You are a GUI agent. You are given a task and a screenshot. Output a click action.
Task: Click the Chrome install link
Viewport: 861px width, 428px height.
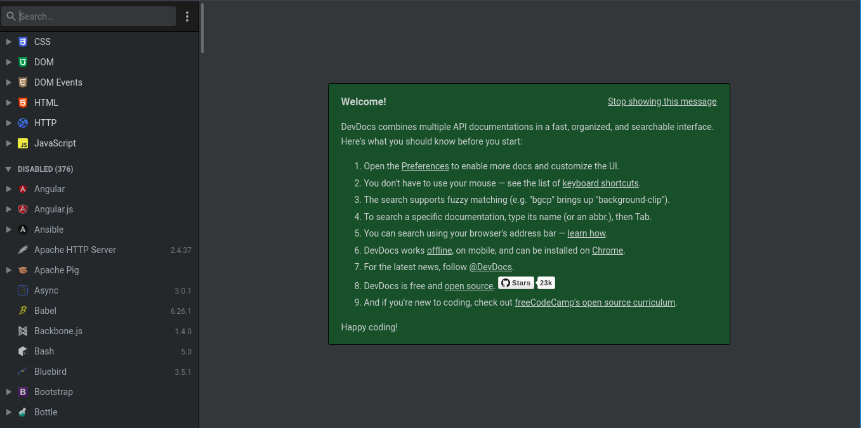(607, 250)
